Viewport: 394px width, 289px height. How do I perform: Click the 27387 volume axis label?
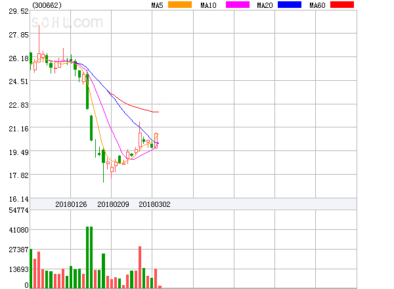pos(18,250)
